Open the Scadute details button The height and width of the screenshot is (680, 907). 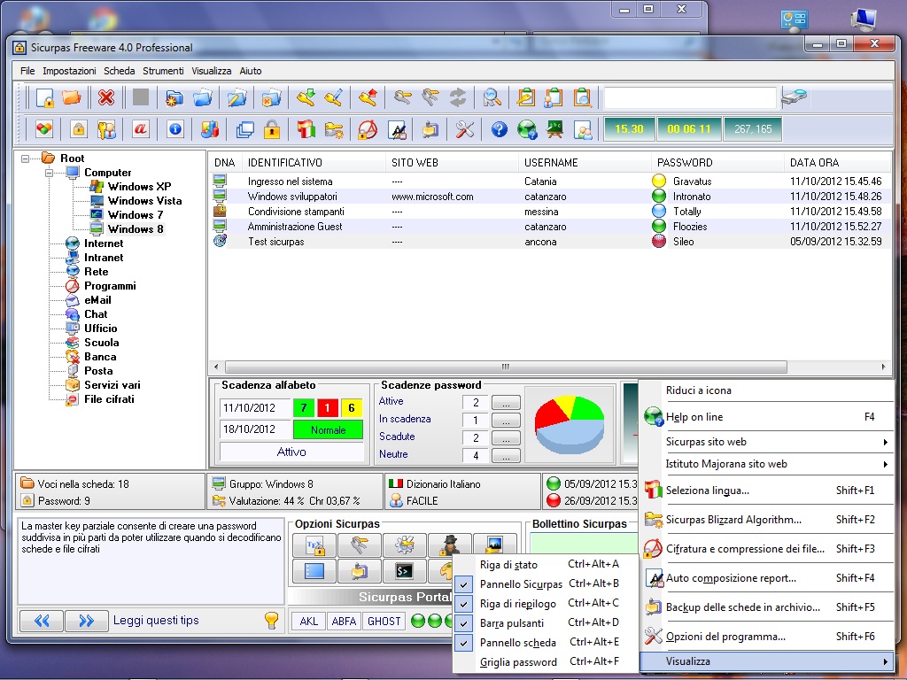pos(506,438)
